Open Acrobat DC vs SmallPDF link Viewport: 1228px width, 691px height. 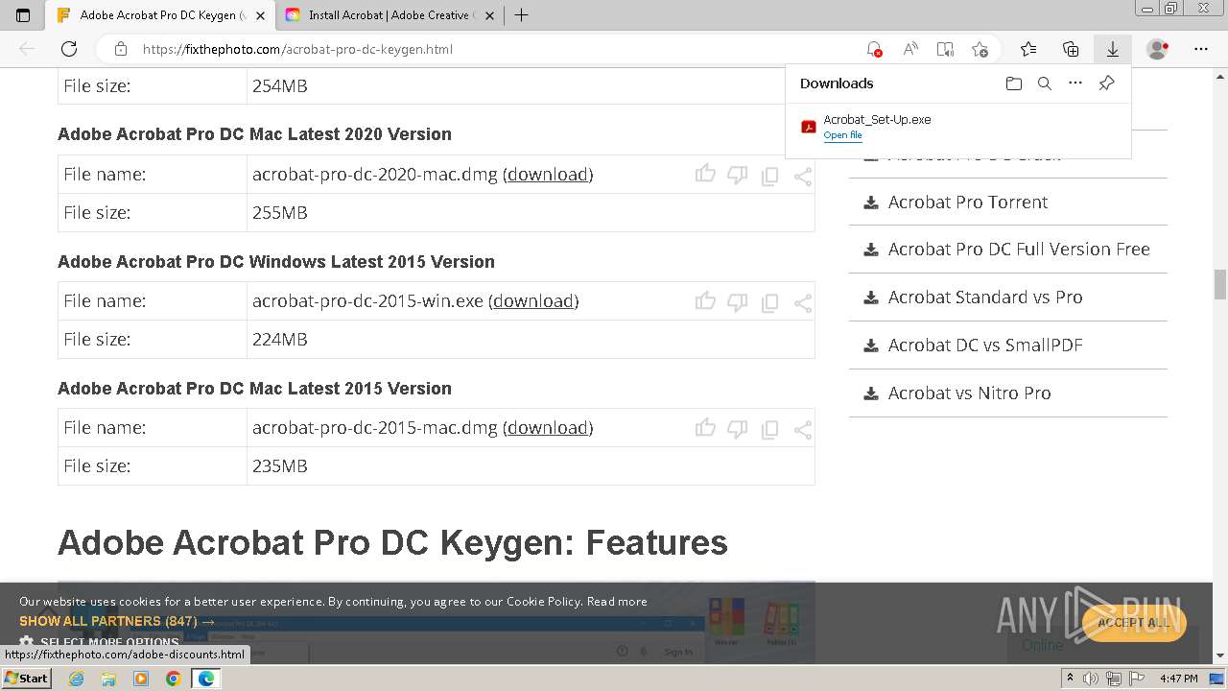pos(985,345)
